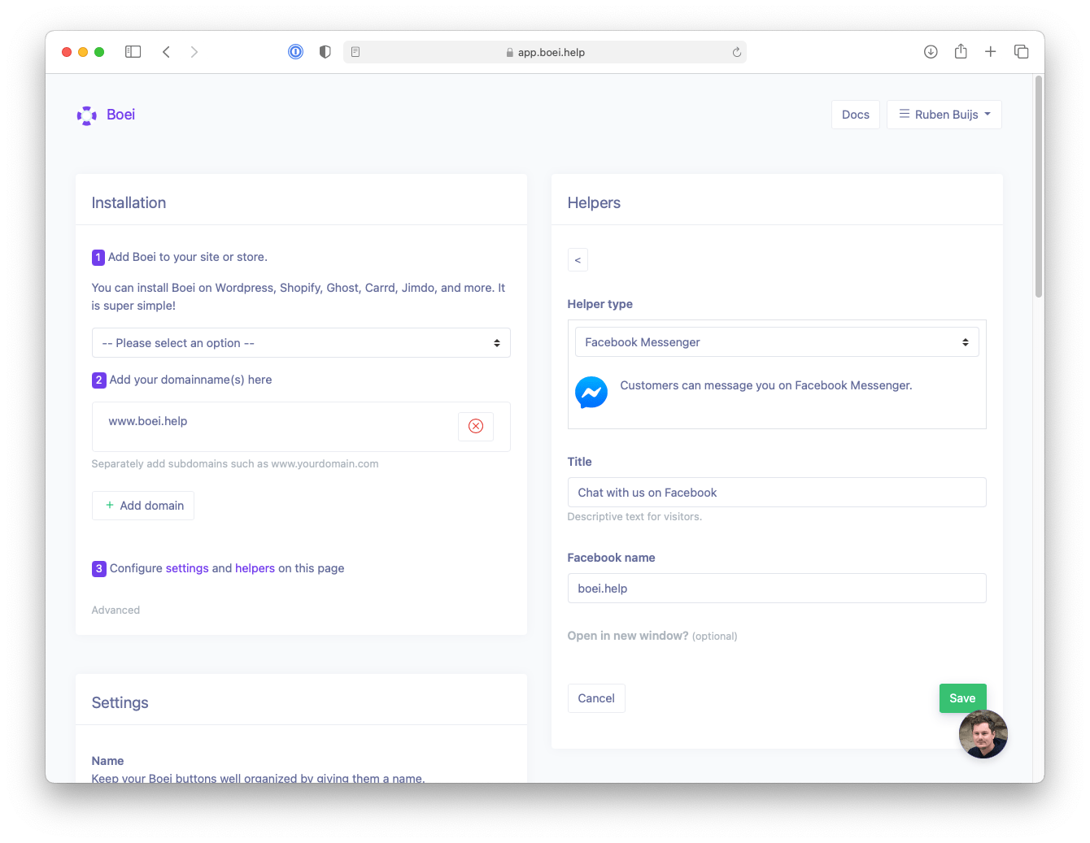Cancel the helper editing
1090x843 pixels.
pyautogui.click(x=596, y=698)
